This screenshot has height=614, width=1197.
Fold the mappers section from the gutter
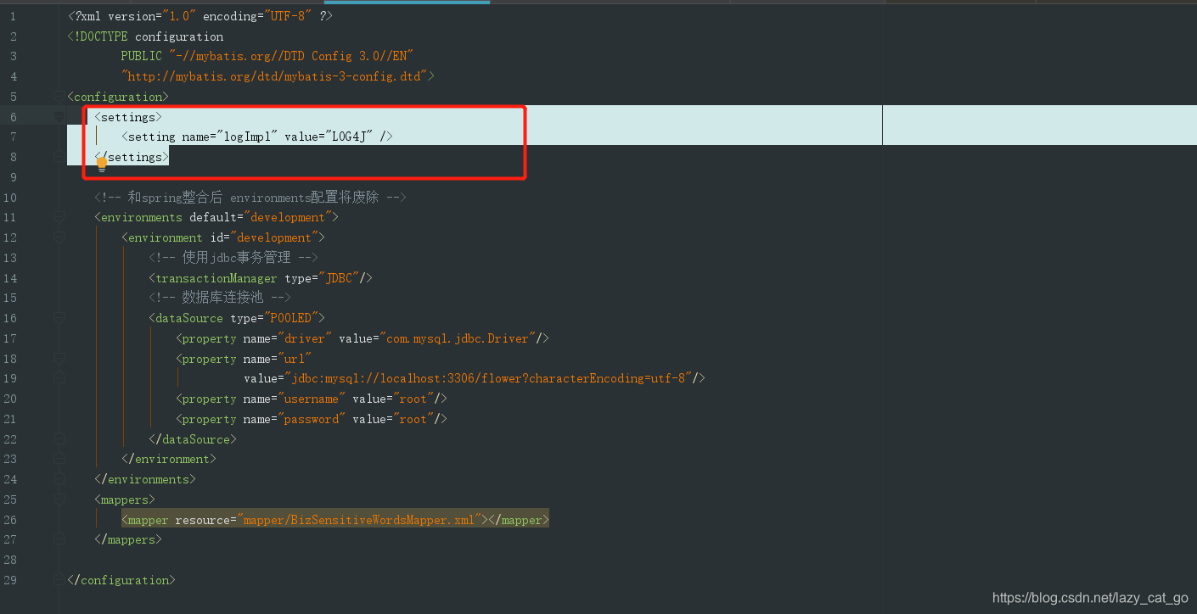point(58,500)
